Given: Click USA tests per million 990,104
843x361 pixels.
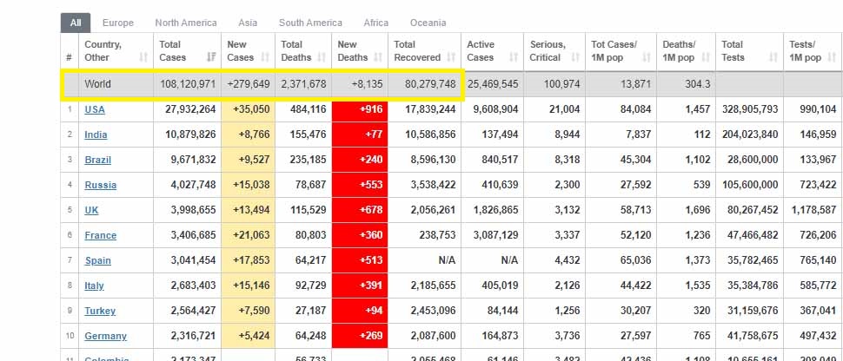Looking at the screenshot, I should point(818,109).
